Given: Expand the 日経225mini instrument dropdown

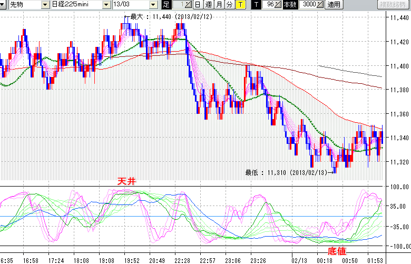Looking at the screenshot, I should (106, 5).
